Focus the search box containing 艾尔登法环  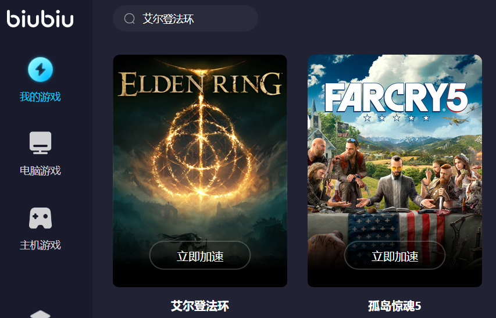(185, 19)
